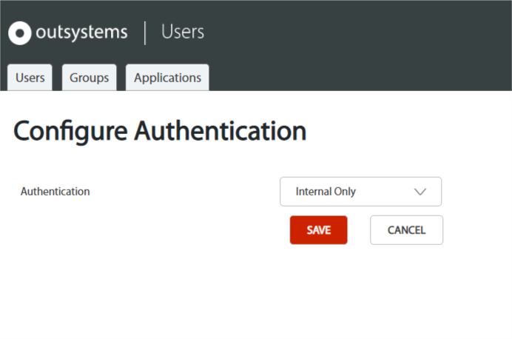
Task: Click the word Configure in the heading
Action: coord(70,131)
